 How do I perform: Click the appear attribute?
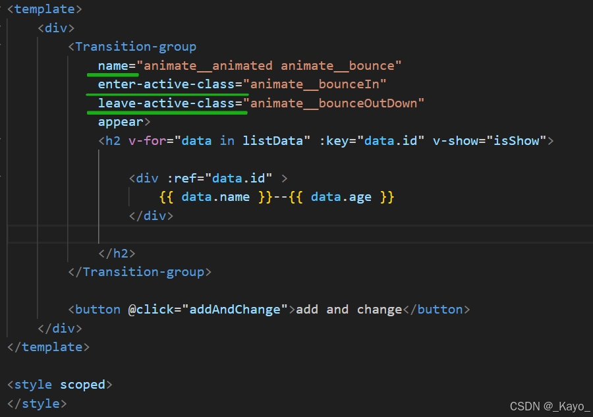[121, 122]
